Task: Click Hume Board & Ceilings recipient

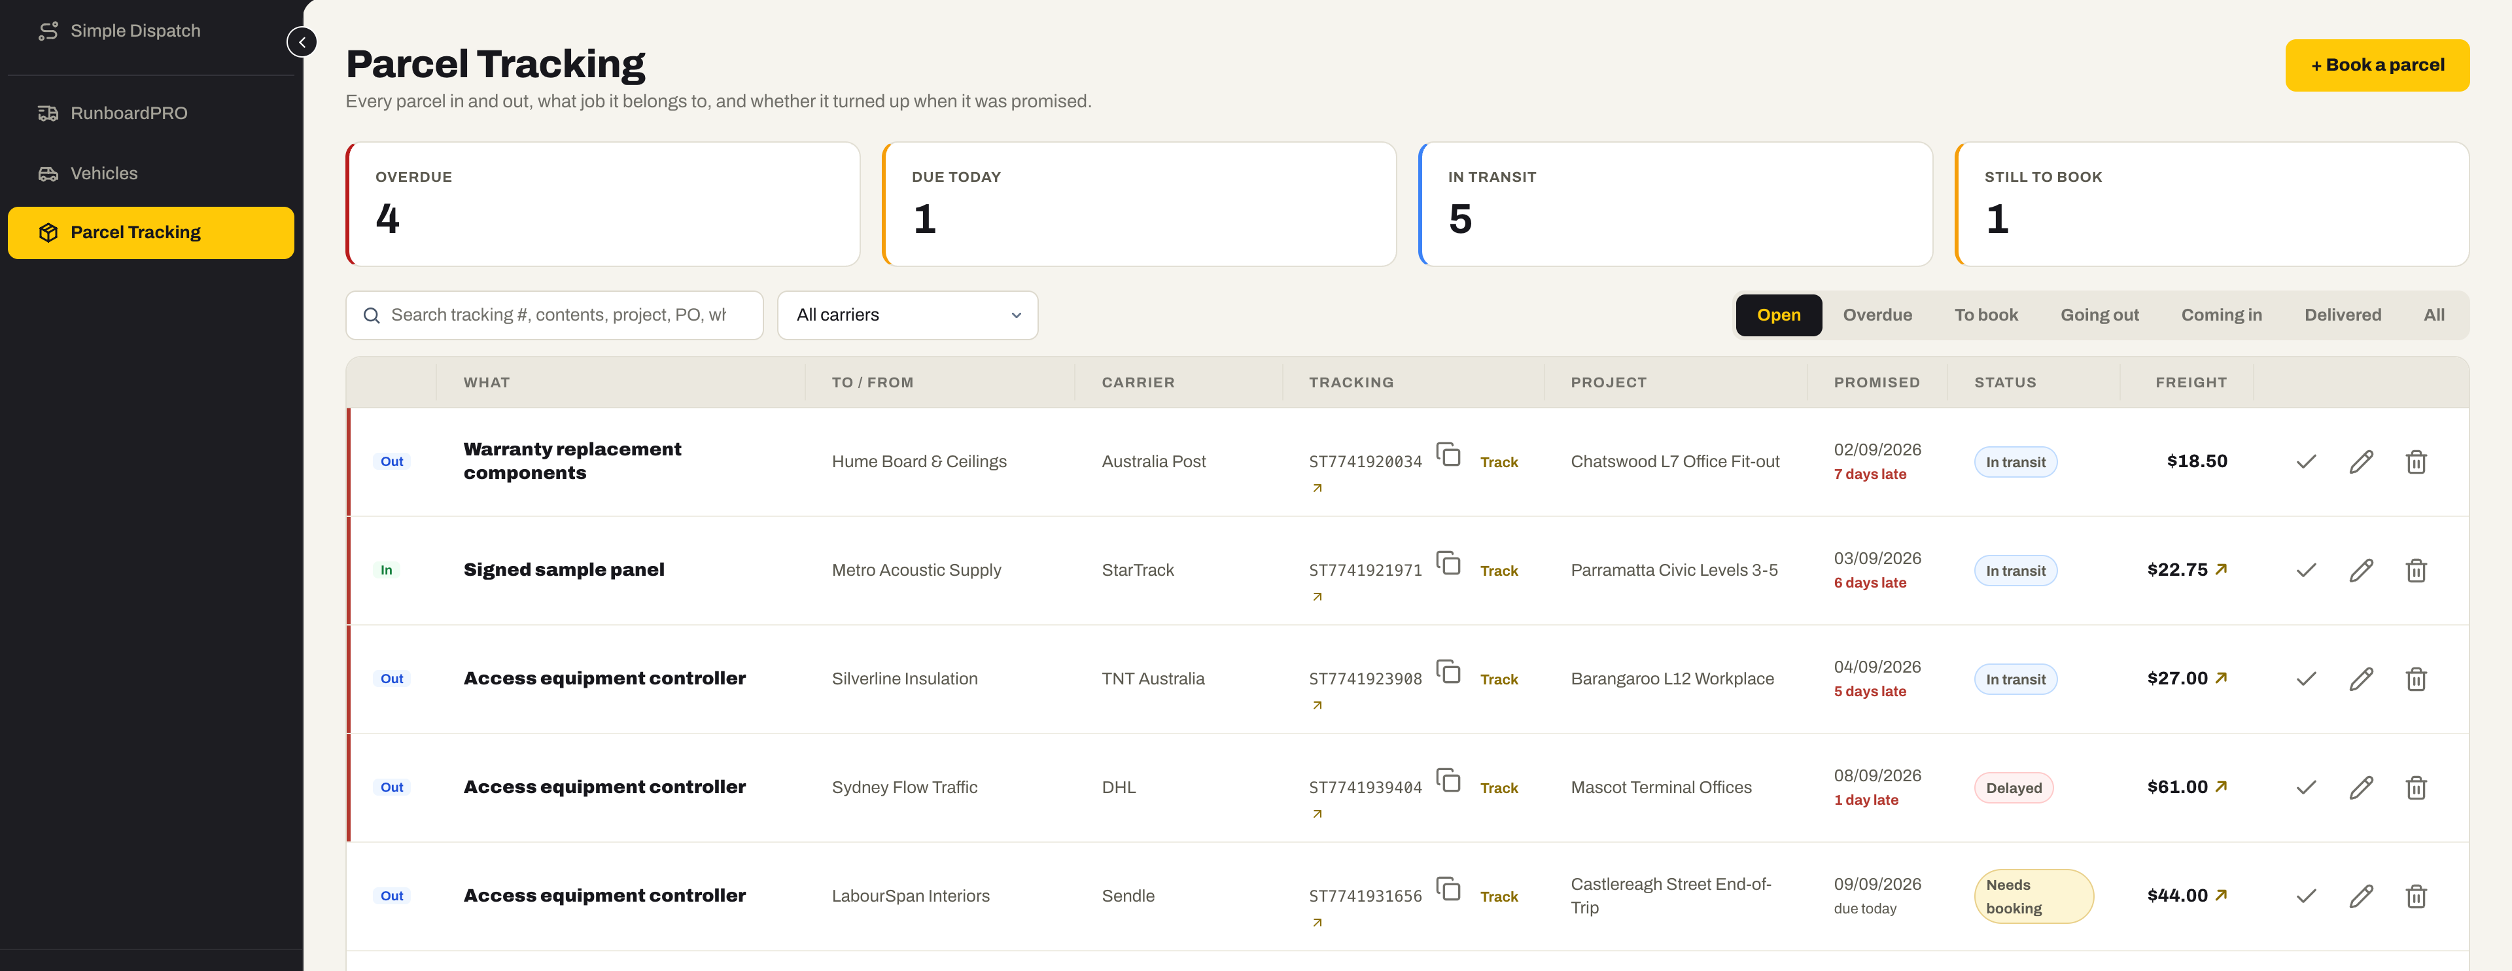Action: [x=918, y=462]
